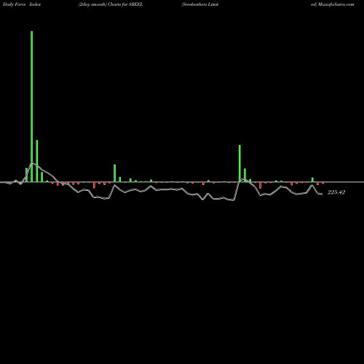This screenshot has width=364, height=364.
Task: Click the '(2day smooth) Charts for SREEL' heading
Action: click(111, 4)
